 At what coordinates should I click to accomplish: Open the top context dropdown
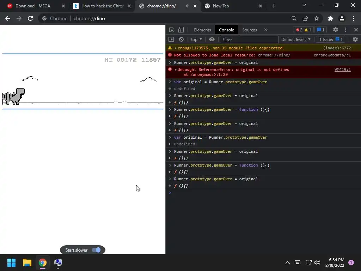point(196,40)
